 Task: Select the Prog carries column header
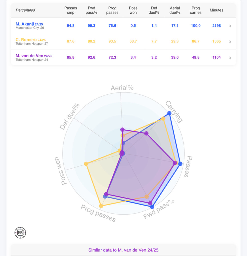coord(196,10)
